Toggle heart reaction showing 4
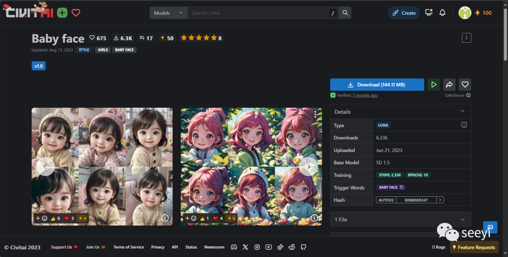 (x=218, y=218)
